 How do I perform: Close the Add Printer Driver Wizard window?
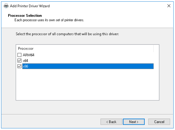[x=169, y=6]
